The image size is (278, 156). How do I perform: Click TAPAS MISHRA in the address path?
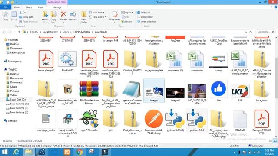(82, 32)
